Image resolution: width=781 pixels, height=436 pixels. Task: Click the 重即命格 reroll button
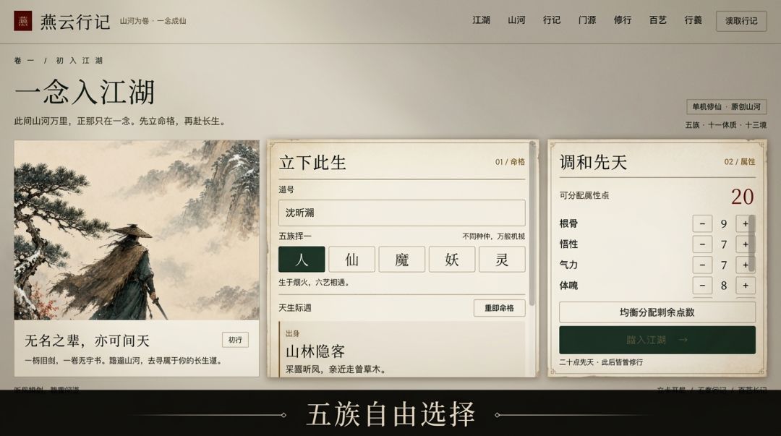coord(499,308)
